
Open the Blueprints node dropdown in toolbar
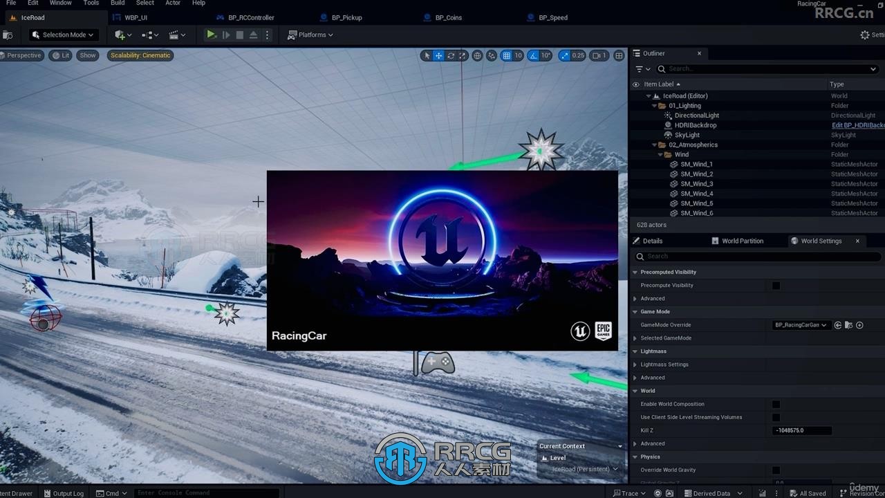150,35
